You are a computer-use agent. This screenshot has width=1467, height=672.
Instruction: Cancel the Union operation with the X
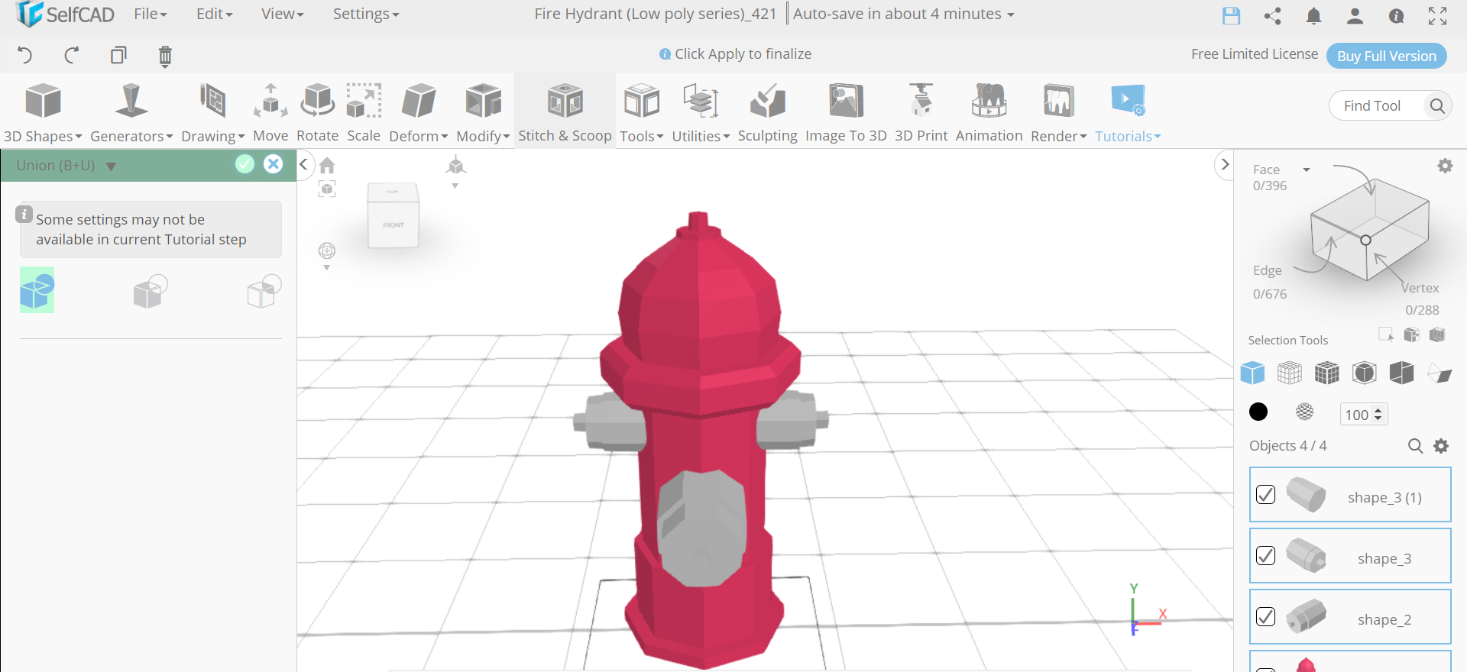tap(273, 164)
